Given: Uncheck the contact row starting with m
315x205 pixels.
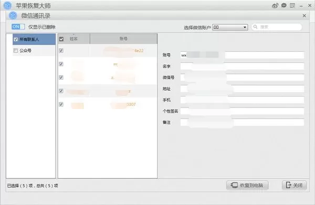Looking at the screenshot, I should pos(61,64).
